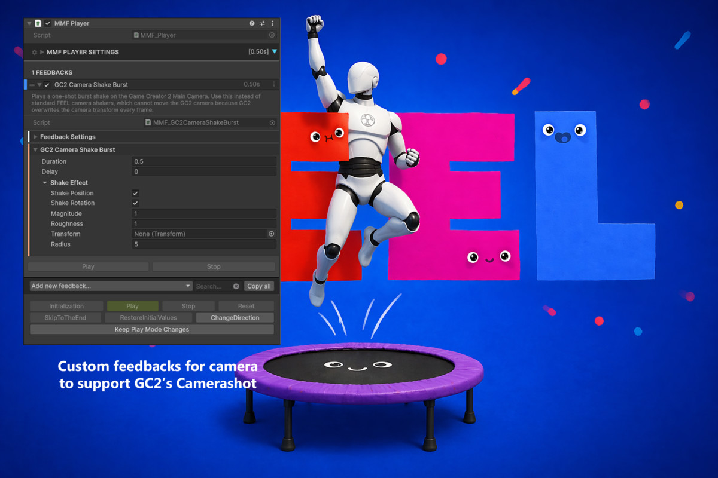
Task: Click the '0.50s' duration on the feedback row
Action: pos(252,85)
